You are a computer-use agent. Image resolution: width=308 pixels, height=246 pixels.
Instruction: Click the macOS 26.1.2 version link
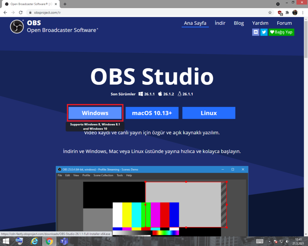pyautogui.click(x=166, y=94)
